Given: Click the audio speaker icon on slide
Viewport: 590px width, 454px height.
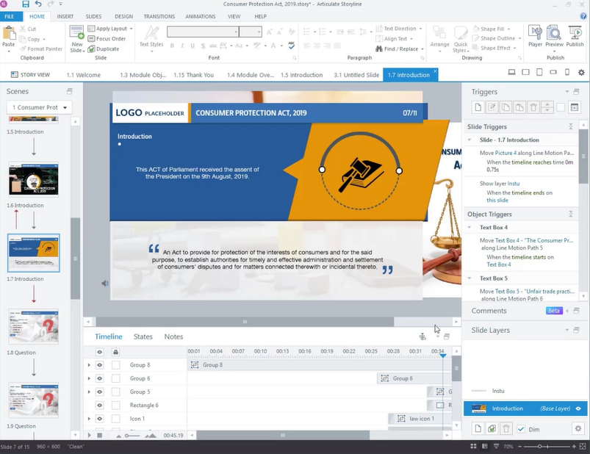Looking at the screenshot, I should pyautogui.click(x=105, y=284).
